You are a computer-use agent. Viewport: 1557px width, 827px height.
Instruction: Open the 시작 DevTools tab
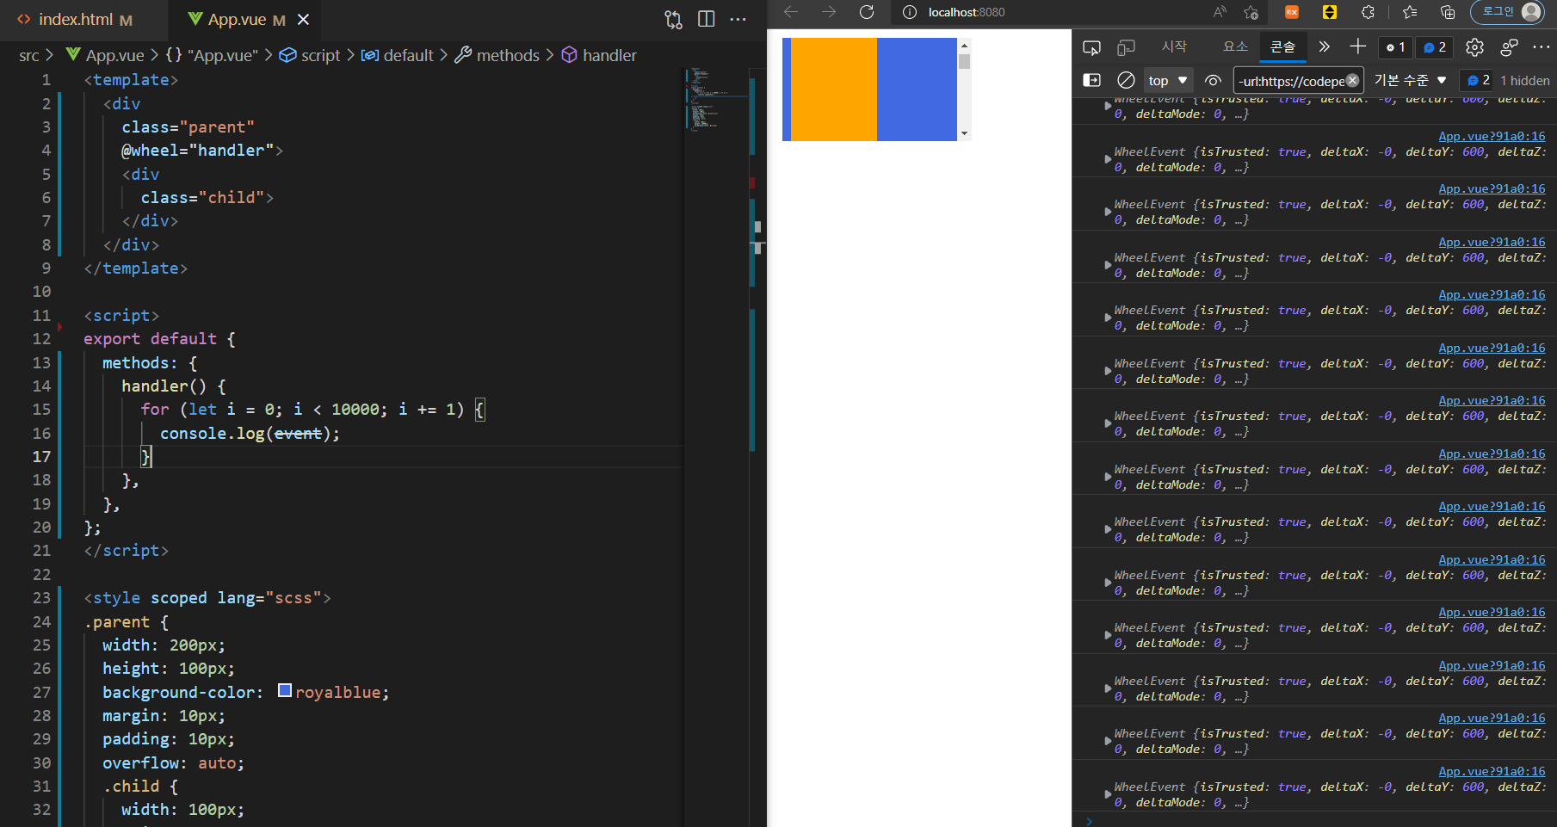point(1174,46)
